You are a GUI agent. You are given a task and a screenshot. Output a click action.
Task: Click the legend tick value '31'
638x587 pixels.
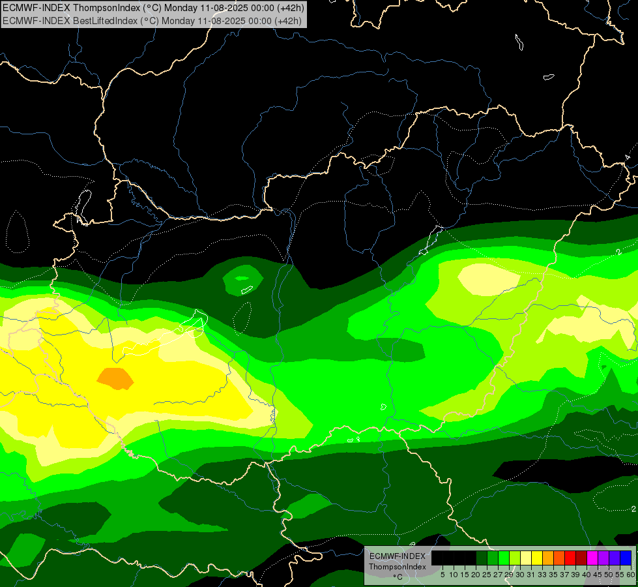click(x=531, y=575)
